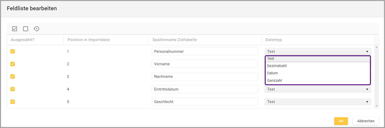The height and width of the screenshot is (128, 385).
Task: Uncheck the Personalnummer row checkbox
Action: tap(13, 51)
